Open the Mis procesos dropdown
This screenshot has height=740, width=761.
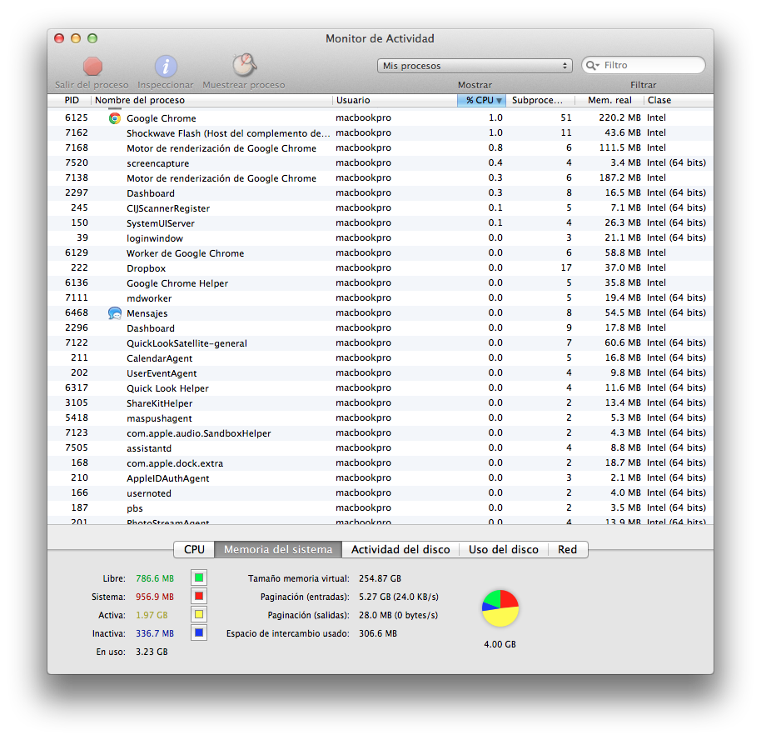475,66
